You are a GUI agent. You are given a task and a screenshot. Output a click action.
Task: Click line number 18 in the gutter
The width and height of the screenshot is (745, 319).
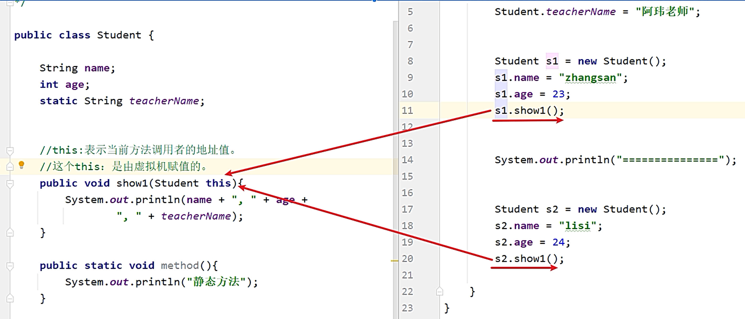pyautogui.click(x=407, y=226)
